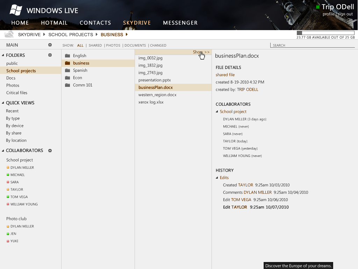Screen dimensions: 358x269
Task: Click the TOM VEGA link in history
Action: pyautogui.click(x=241, y=200)
